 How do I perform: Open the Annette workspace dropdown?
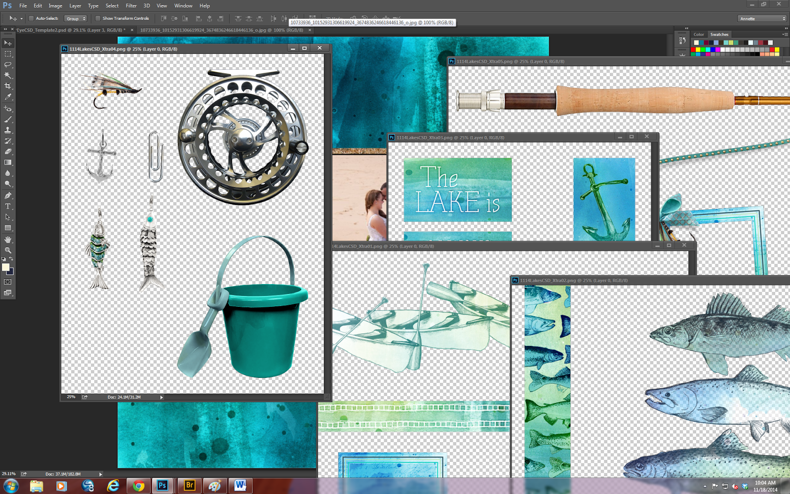tap(762, 19)
